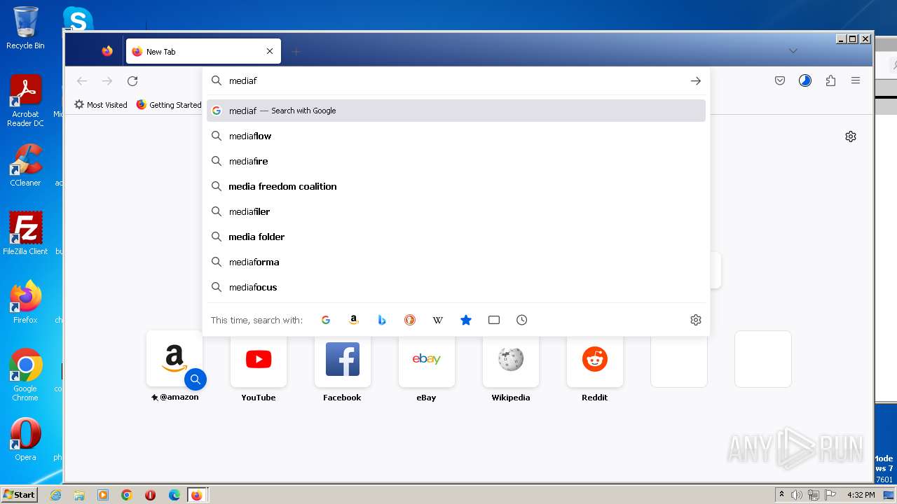Click the address bar text field
The width and height of the screenshot is (897, 504).
456,81
